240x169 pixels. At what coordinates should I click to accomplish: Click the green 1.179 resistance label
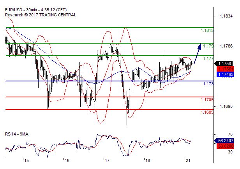pos(208,46)
